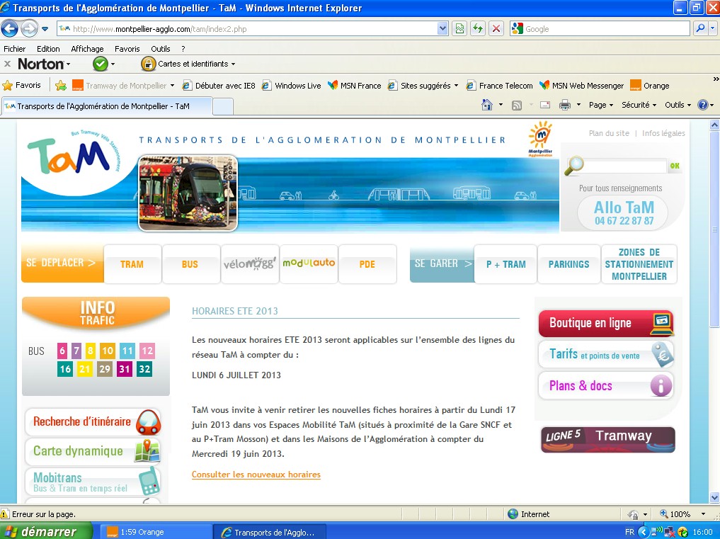Select the TRAM tab on the site

click(132, 264)
